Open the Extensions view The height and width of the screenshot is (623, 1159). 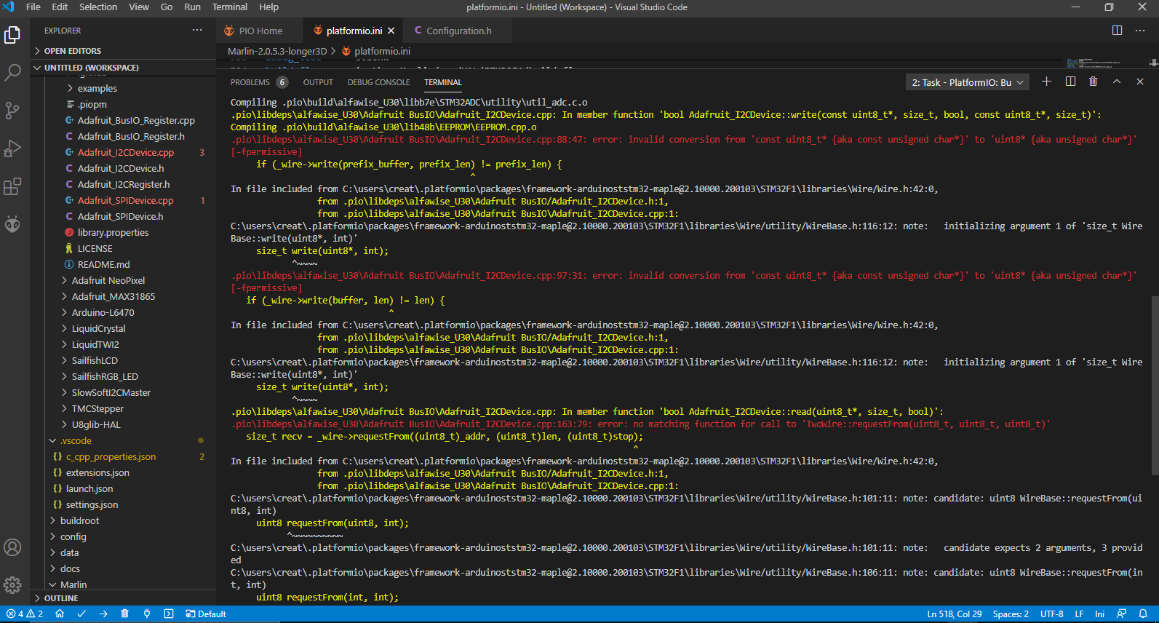(12, 186)
